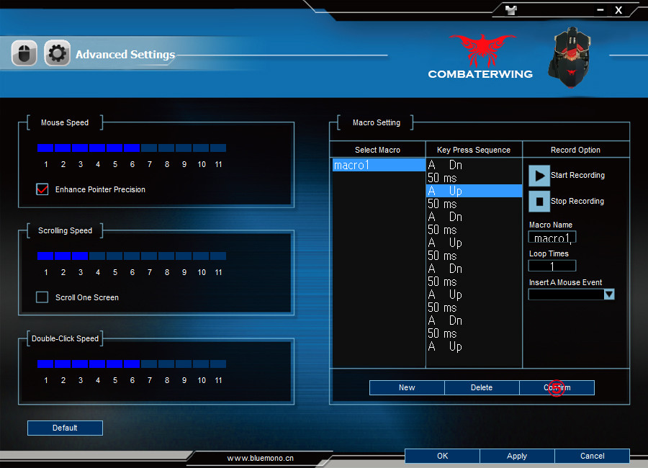Click the Combaterwing logo
The height and width of the screenshot is (468, 648).
point(481,57)
